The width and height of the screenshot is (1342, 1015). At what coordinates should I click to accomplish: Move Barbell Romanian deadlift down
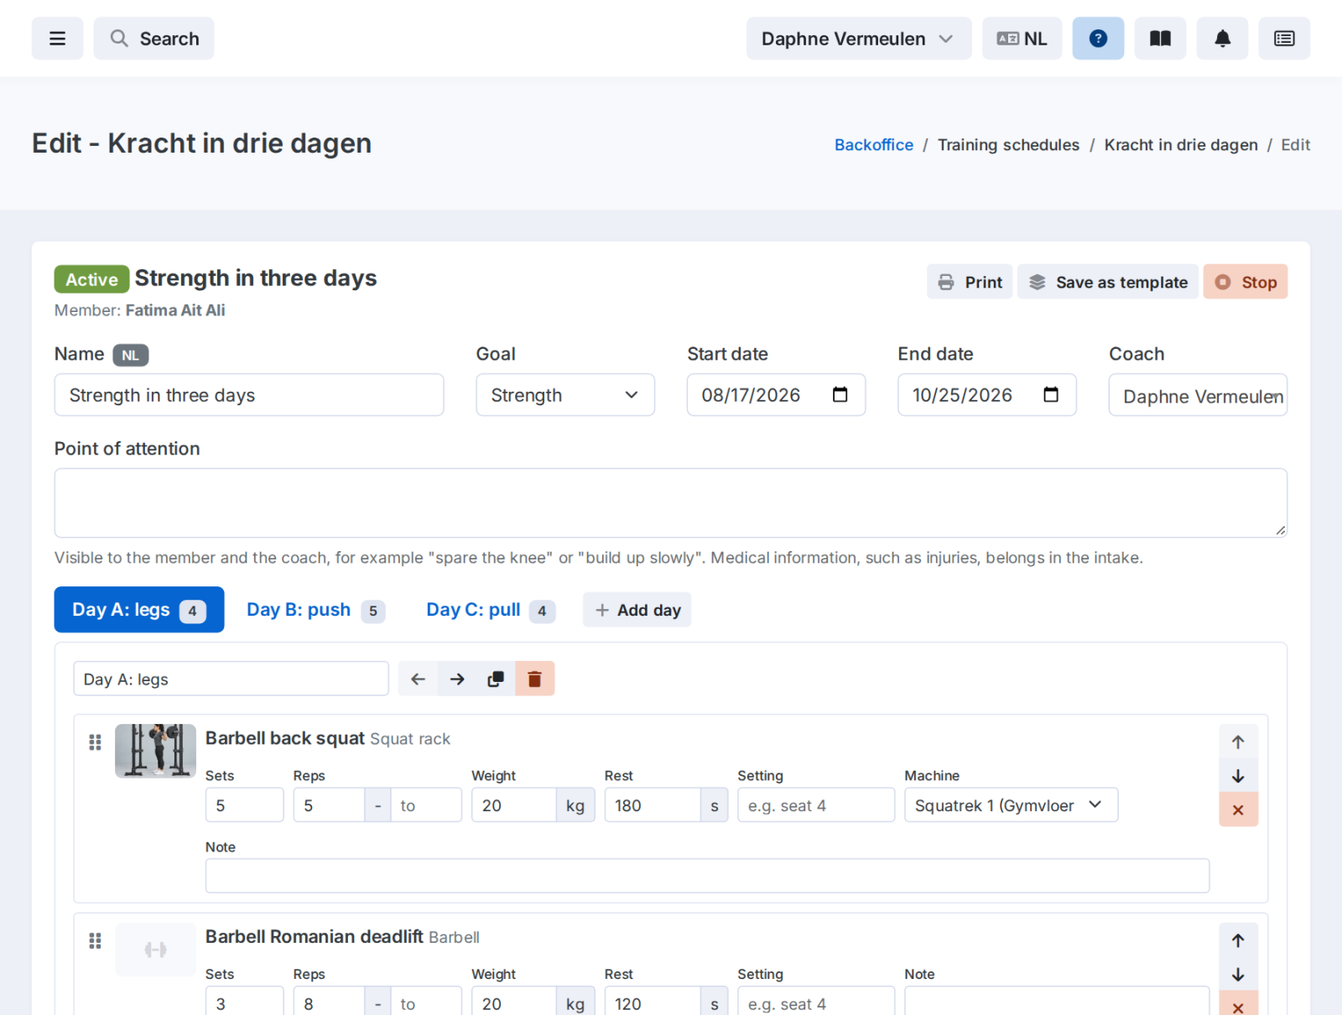pyautogui.click(x=1238, y=975)
